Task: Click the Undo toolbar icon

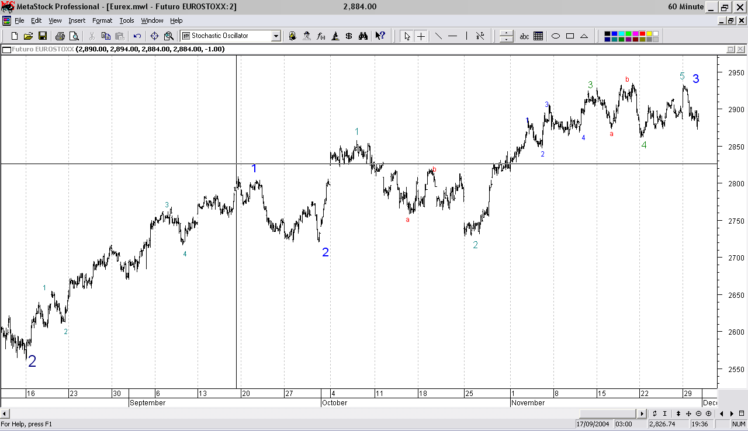Action: click(x=137, y=36)
